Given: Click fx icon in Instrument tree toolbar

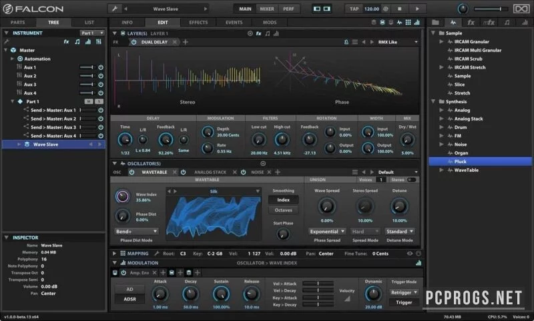Looking at the screenshot, I should [x=66, y=41].
